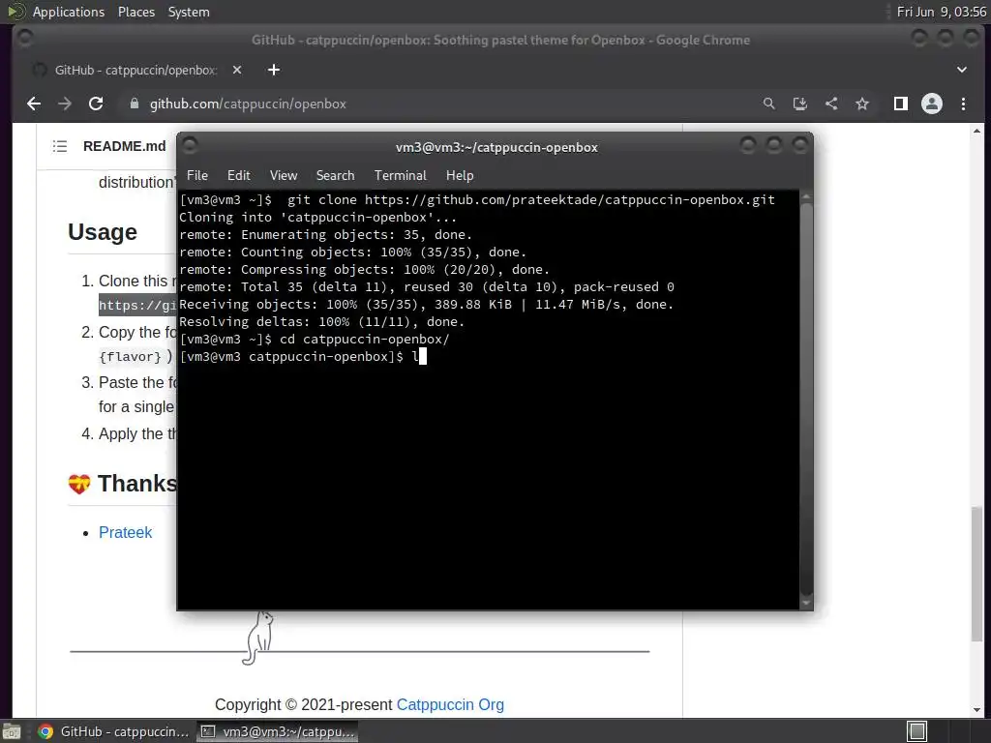Bookmark this page with star
991x743 pixels.
click(862, 104)
